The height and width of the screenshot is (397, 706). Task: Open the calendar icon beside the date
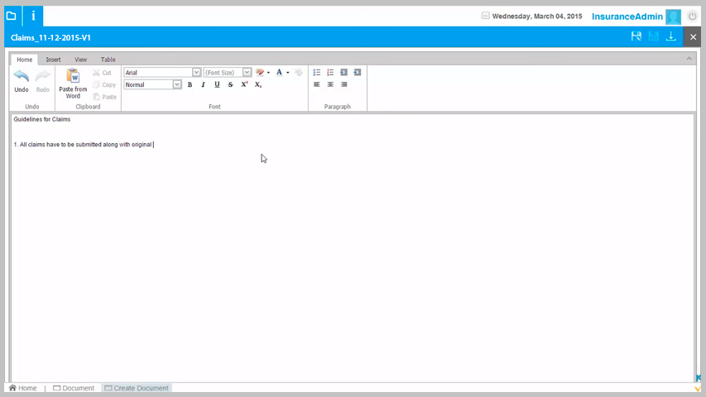tap(485, 16)
